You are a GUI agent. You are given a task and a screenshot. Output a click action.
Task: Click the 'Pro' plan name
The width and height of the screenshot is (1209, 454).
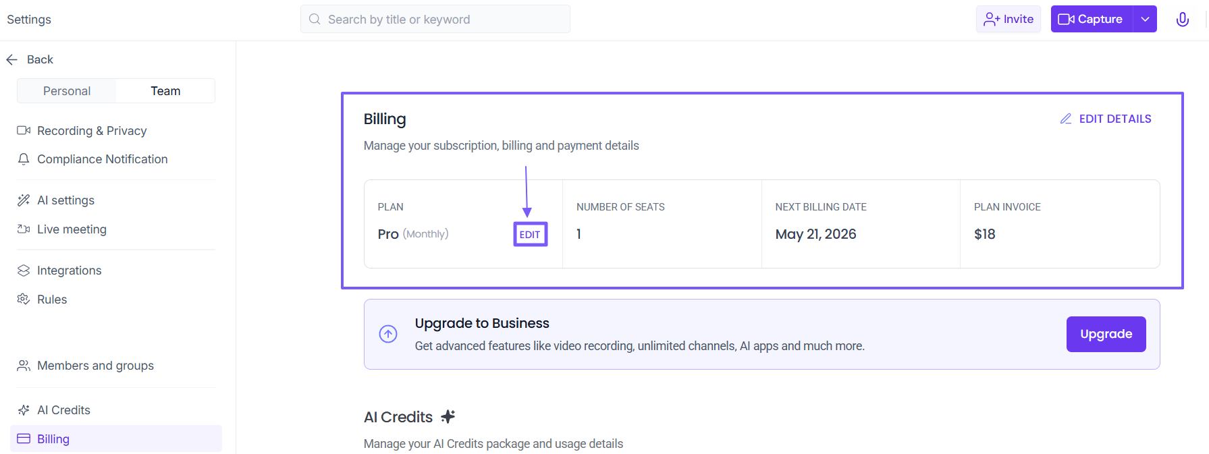pyautogui.click(x=388, y=234)
